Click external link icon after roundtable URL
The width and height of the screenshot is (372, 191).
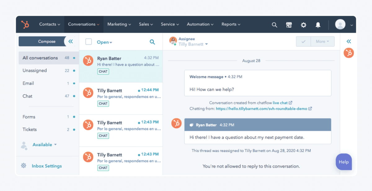point(310,109)
